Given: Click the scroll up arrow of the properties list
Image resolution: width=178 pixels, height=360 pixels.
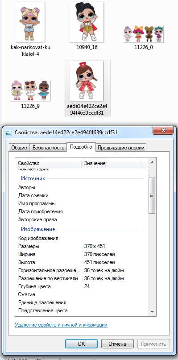Looking at the screenshot, I should point(152,162).
